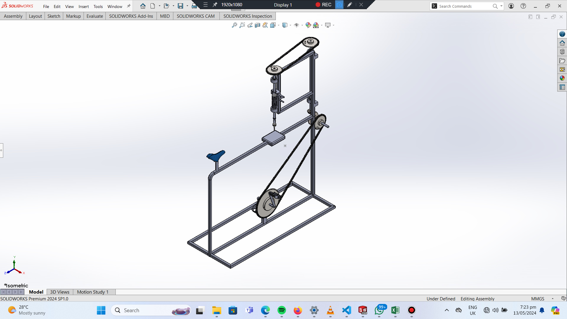Click the Zoom to Fit icon
567x319 pixels.
(x=234, y=25)
